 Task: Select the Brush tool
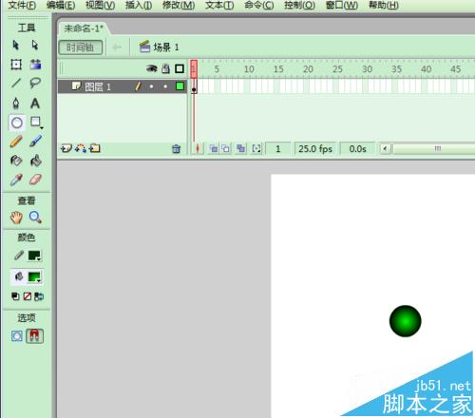click(35, 142)
